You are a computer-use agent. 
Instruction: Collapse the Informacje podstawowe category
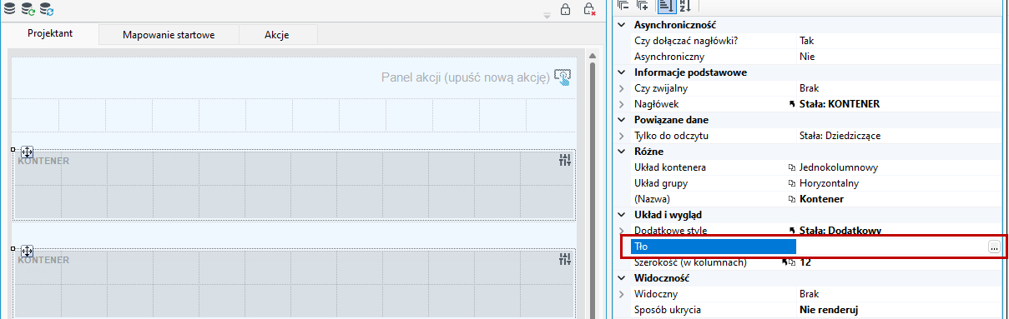(x=621, y=72)
